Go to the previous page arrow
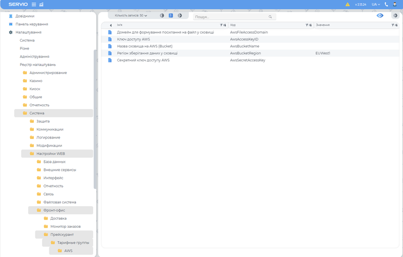 pos(162,16)
